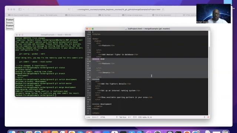The width and height of the screenshot is (237, 133).
Task: Click the Safari address bar showing iosProject.html
Action: [118, 9]
